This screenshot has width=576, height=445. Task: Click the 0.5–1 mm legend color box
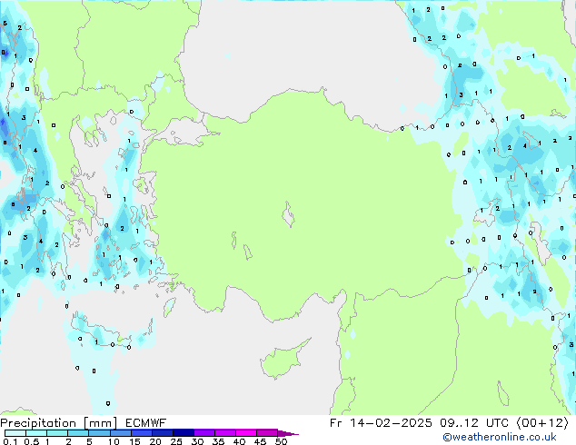(36, 433)
